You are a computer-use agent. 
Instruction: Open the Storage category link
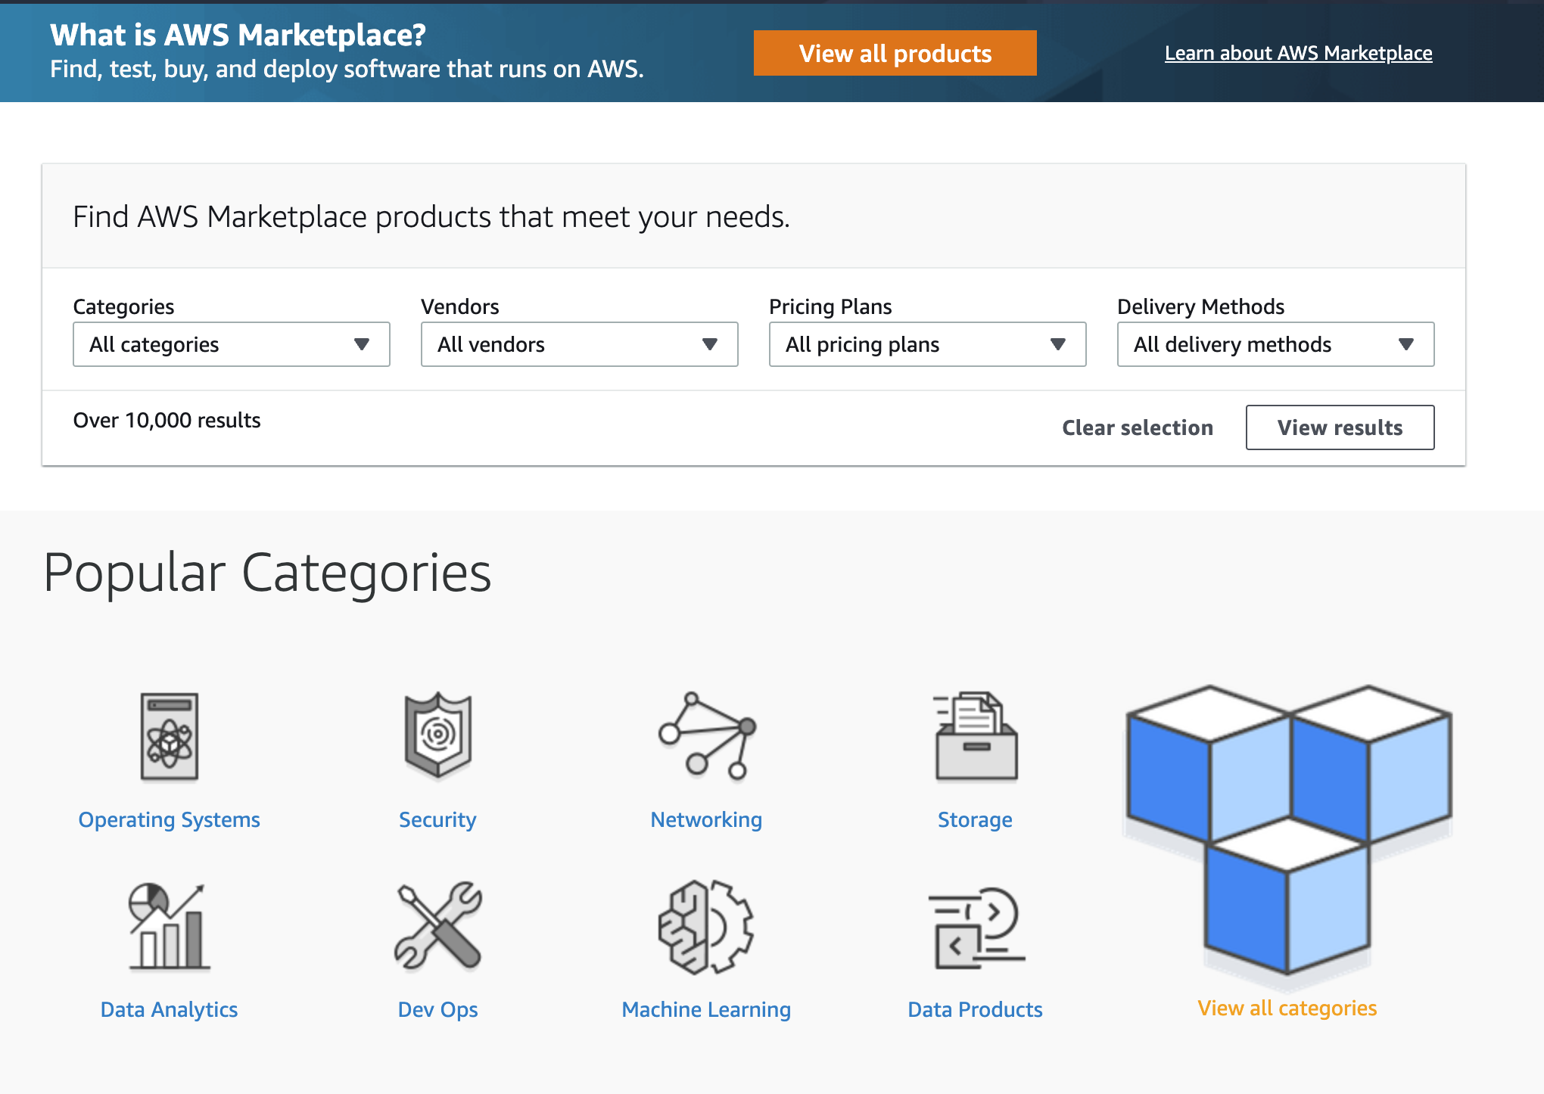pos(975,819)
